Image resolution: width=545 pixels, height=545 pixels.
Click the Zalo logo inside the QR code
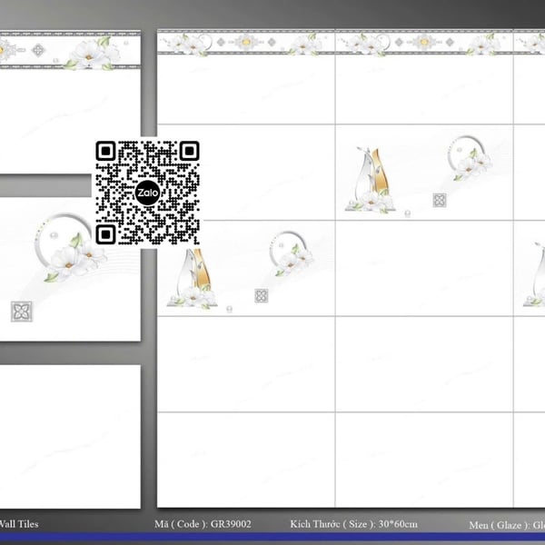coord(147,193)
